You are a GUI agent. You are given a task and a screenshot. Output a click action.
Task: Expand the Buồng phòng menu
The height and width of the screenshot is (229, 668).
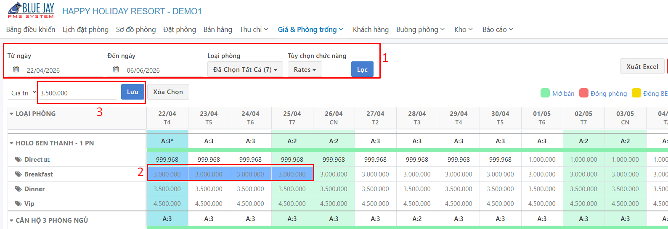click(420, 29)
